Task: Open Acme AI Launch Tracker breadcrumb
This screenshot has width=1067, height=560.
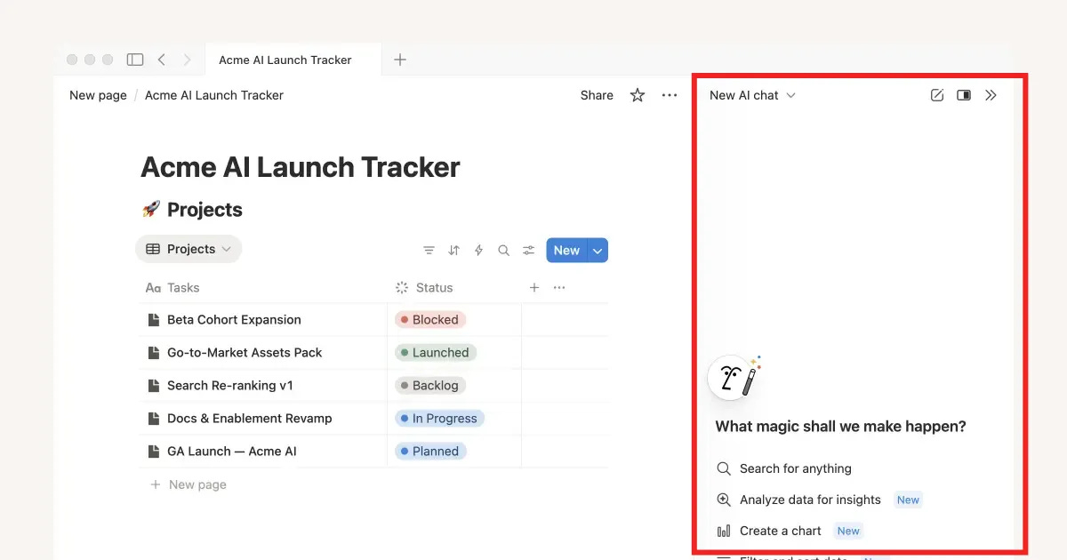Action: (x=214, y=95)
